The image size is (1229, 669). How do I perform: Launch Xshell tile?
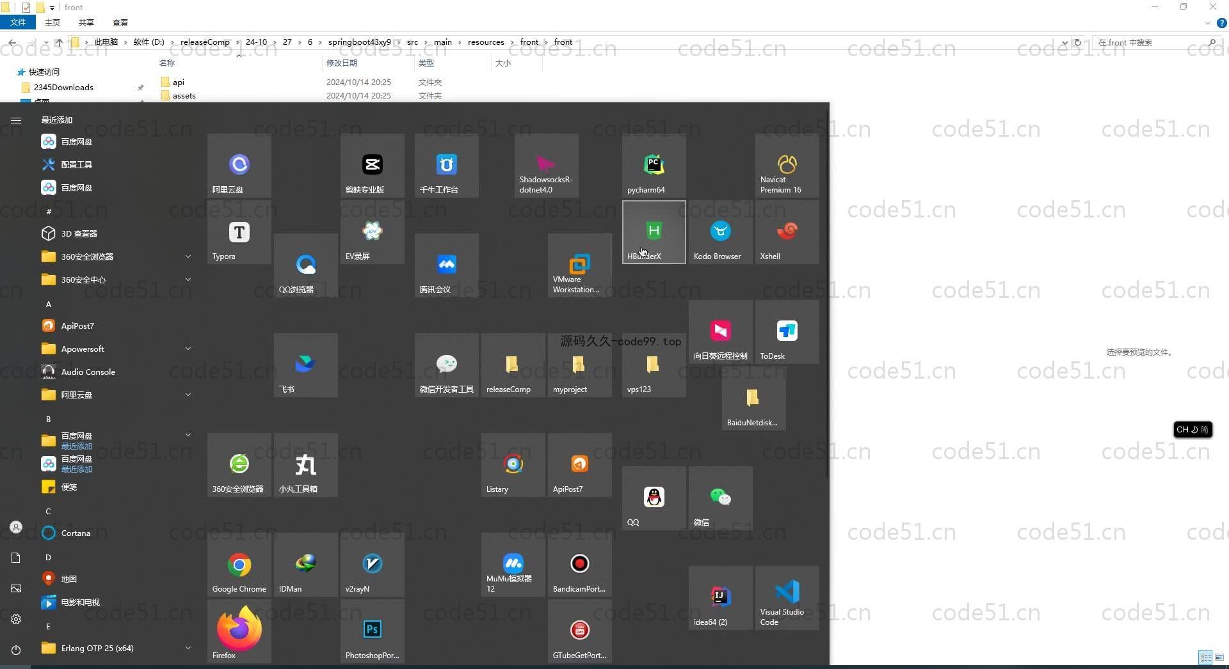pyautogui.click(x=787, y=232)
